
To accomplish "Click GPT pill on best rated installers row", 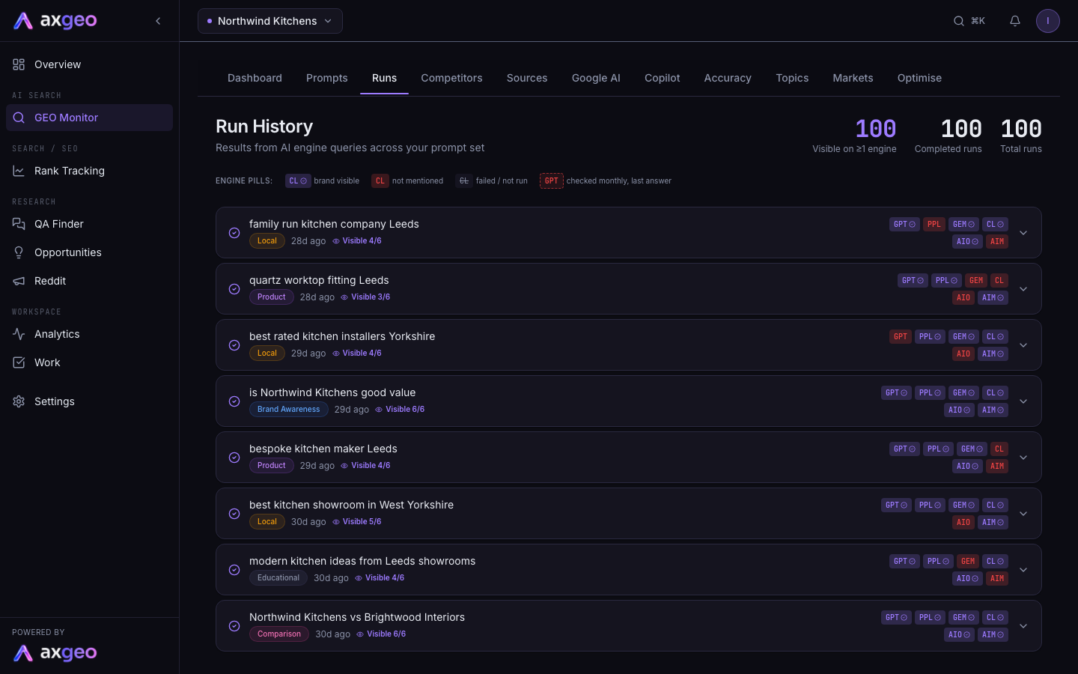I will pos(901,336).
